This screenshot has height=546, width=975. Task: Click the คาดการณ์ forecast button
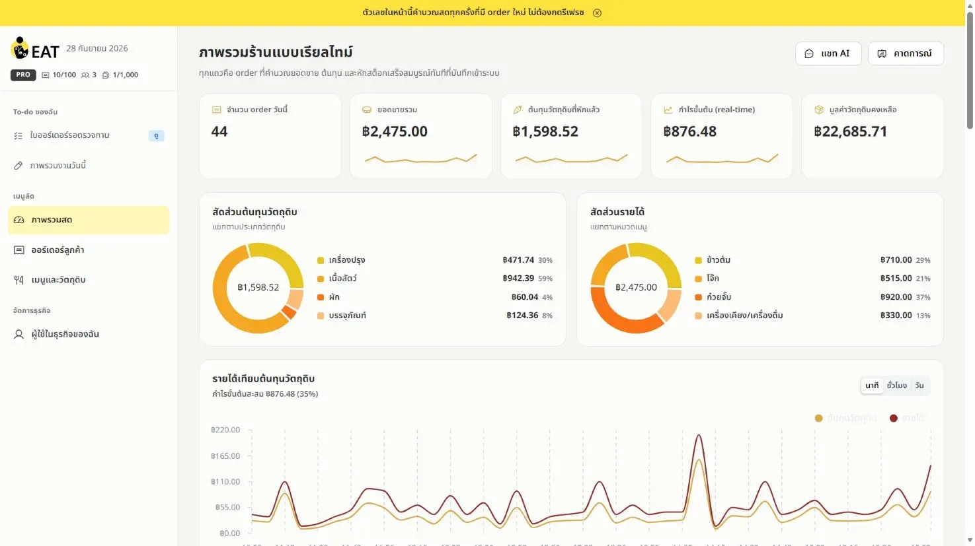point(906,53)
